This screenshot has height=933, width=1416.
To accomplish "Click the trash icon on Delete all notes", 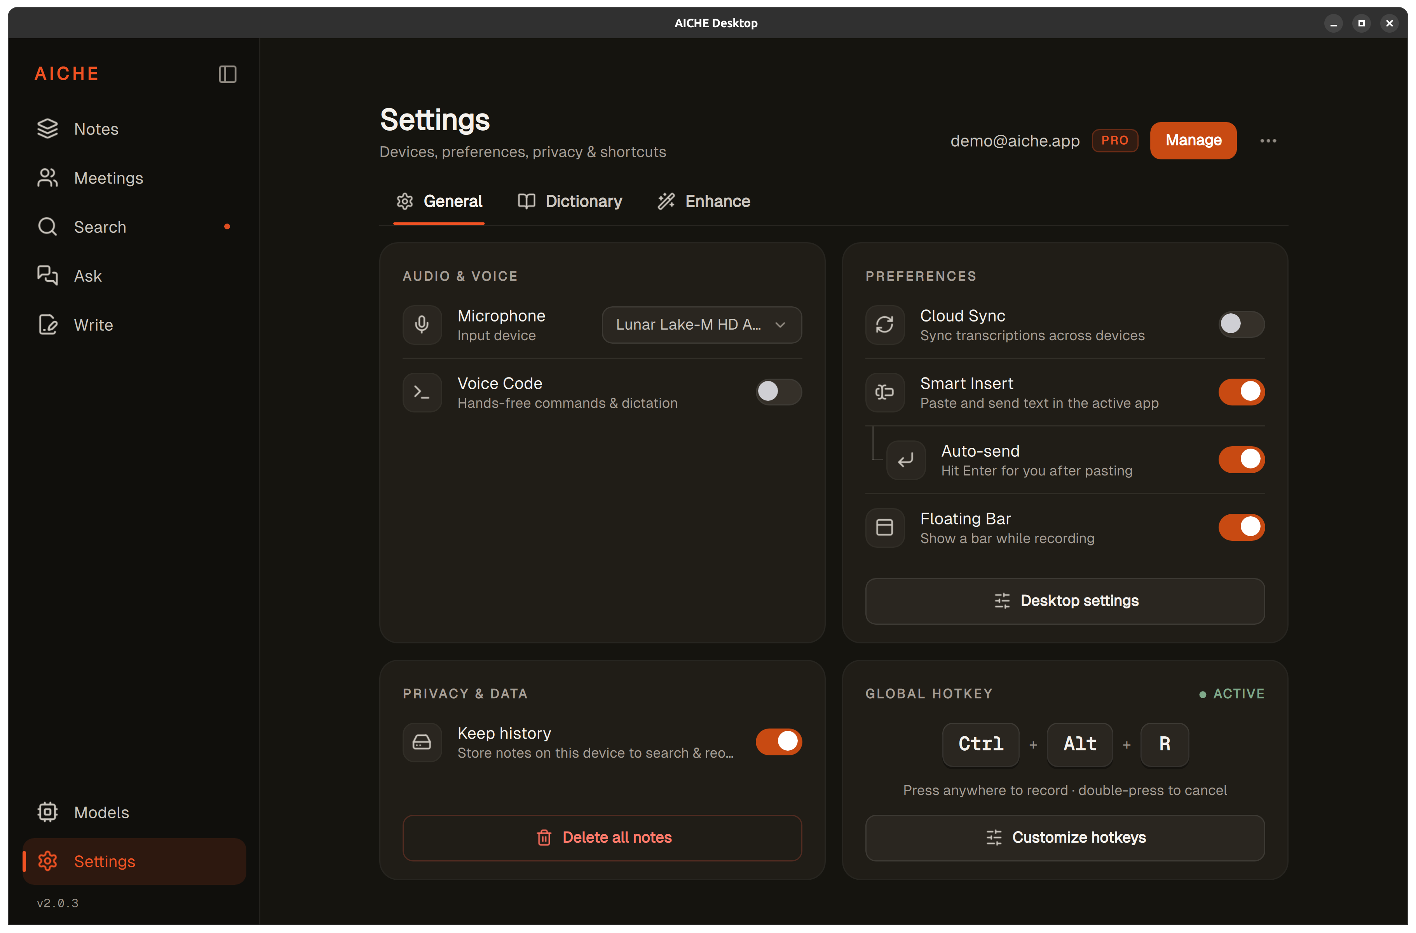I will click(x=544, y=838).
